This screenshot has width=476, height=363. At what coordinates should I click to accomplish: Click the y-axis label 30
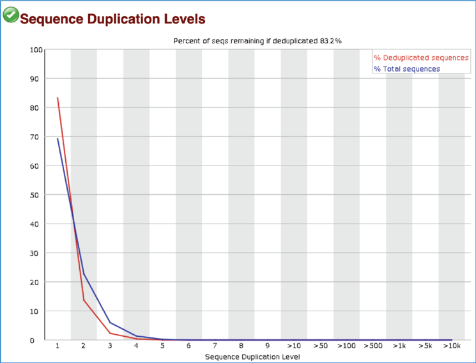35,253
